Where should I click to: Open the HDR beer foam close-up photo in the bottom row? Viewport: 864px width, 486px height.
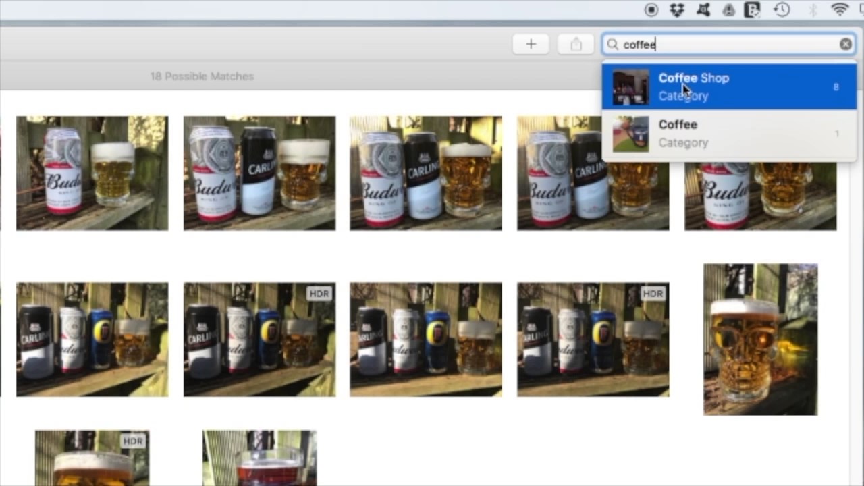tap(92, 458)
